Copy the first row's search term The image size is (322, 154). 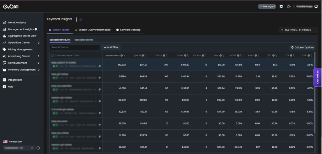coord(100,66)
